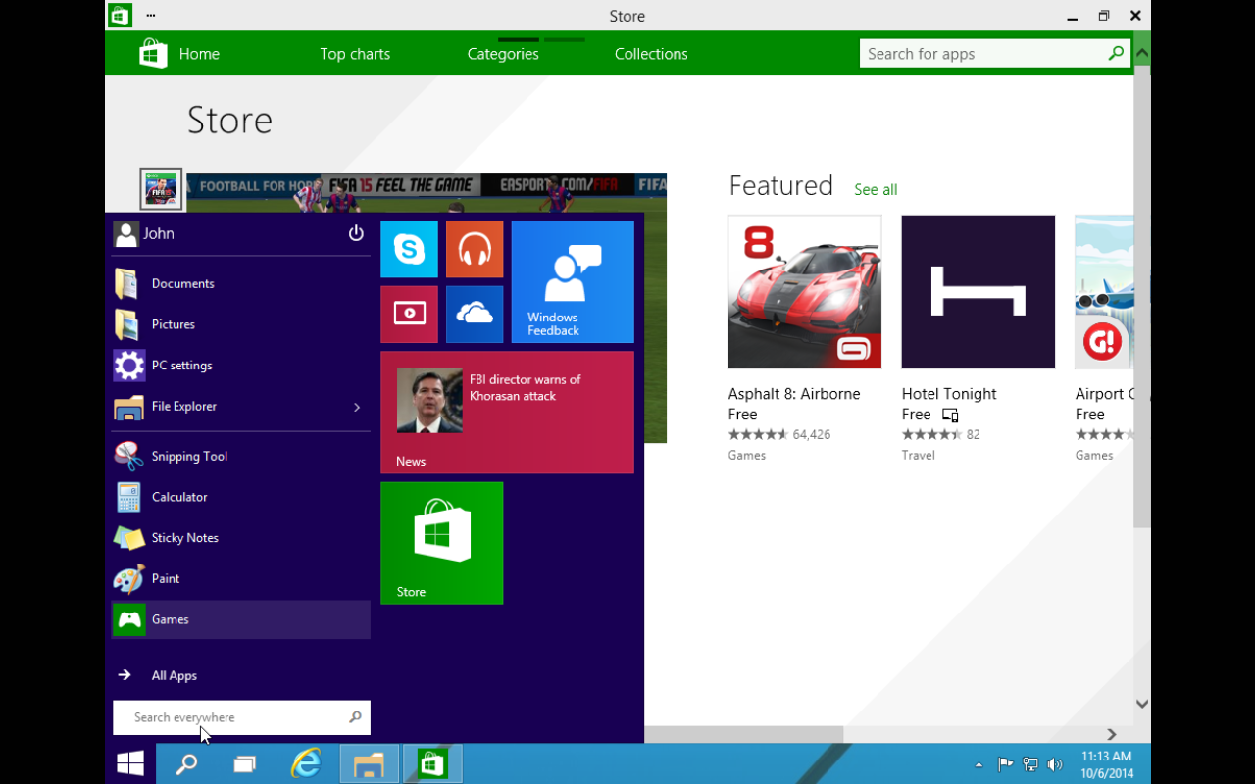1255x784 pixels.
Task: Switch to Store on the taskbar
Action: 432,763
